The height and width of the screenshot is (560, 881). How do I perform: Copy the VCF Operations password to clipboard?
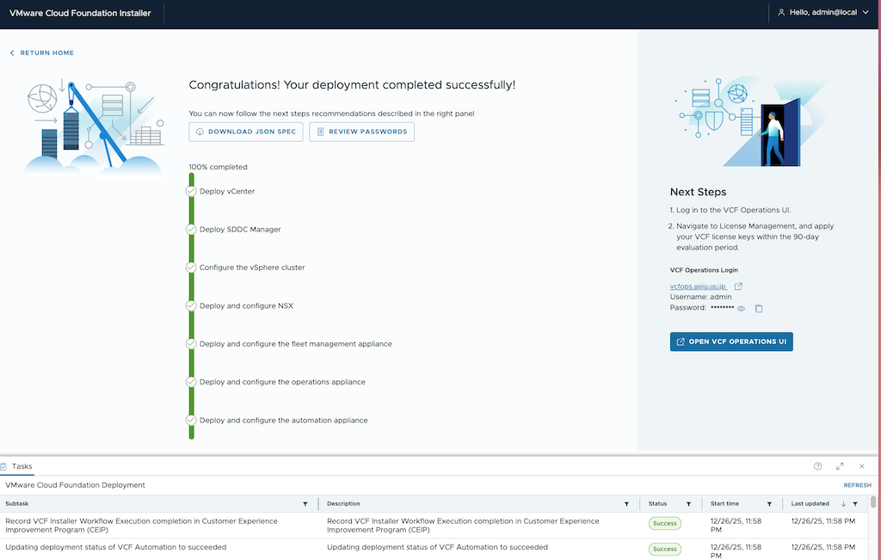(759, 308)
